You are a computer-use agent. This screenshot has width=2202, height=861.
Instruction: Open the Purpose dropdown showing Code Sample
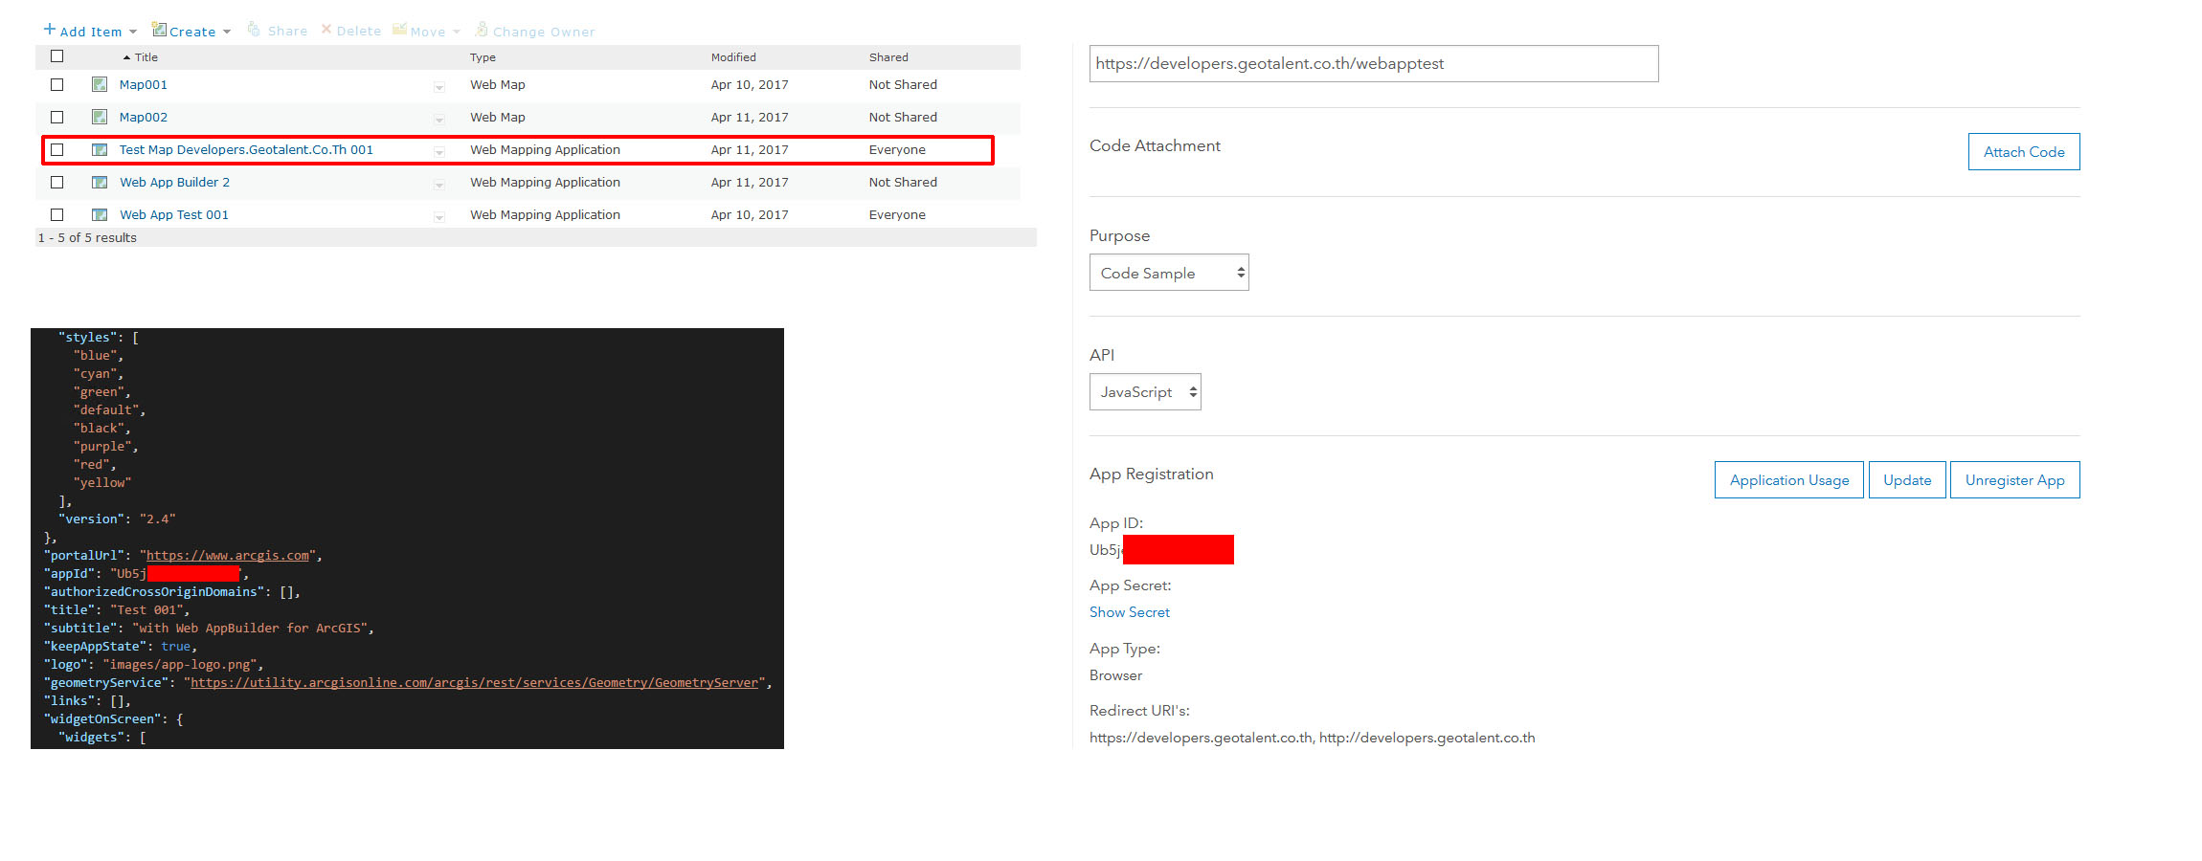point(1169,273)
